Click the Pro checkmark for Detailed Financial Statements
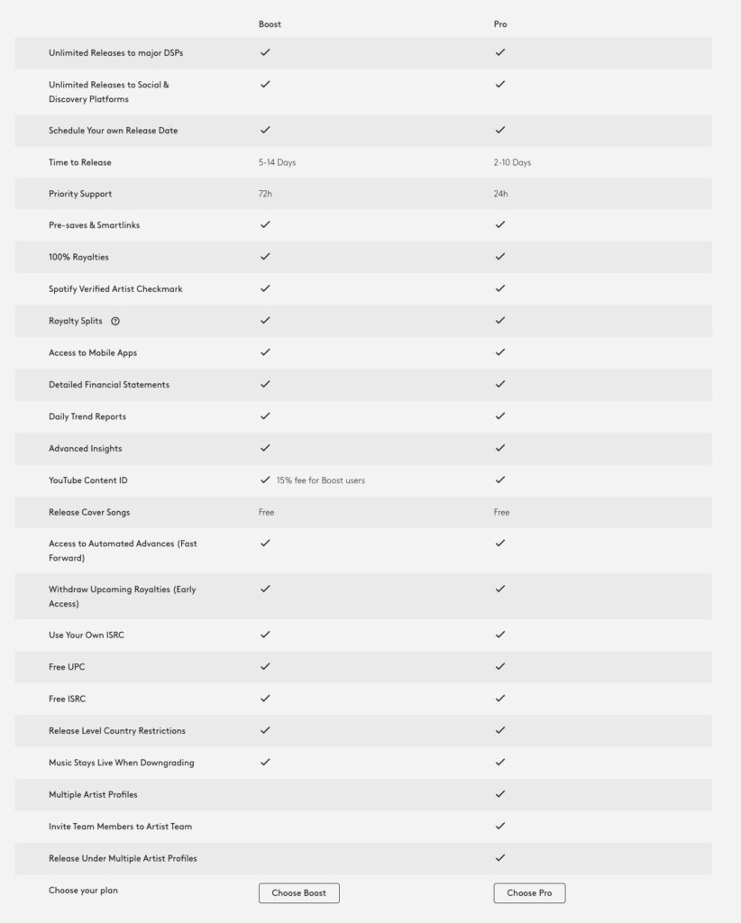Screen dimensions: 741x923 click(x=498, y=384)
